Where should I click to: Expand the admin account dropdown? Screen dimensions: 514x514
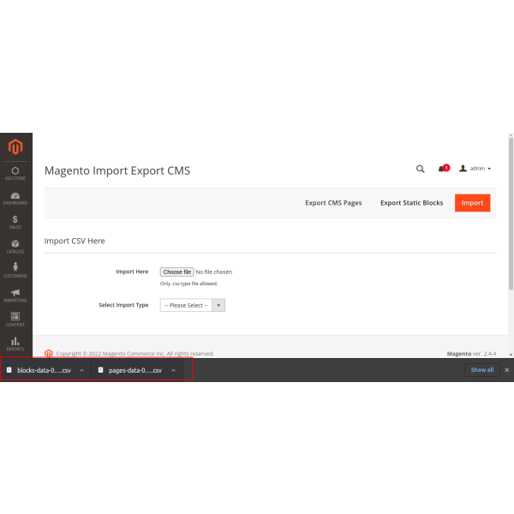click(x=475, y=169)
